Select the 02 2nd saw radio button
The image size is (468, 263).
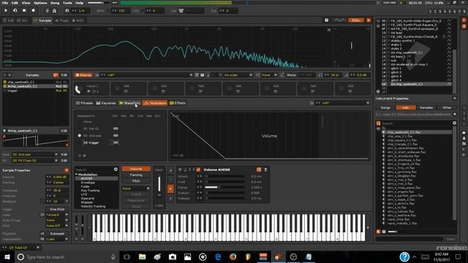coord(80,136)
